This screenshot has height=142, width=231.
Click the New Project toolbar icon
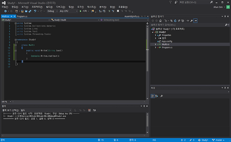point(16,11)
